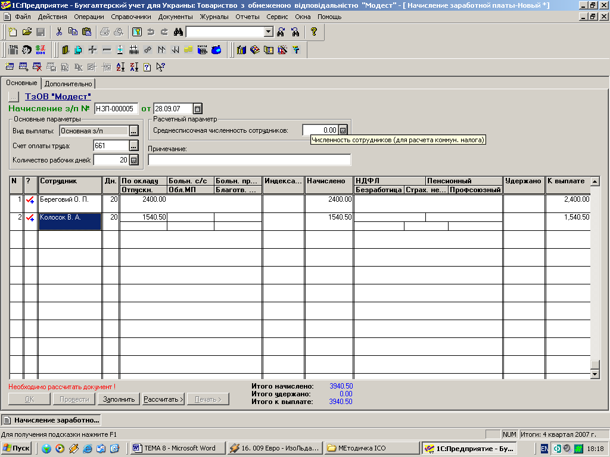This screenshot has height=457, width=610.
Task: Cut selection with the scissors icon
Action: [59, 32]
